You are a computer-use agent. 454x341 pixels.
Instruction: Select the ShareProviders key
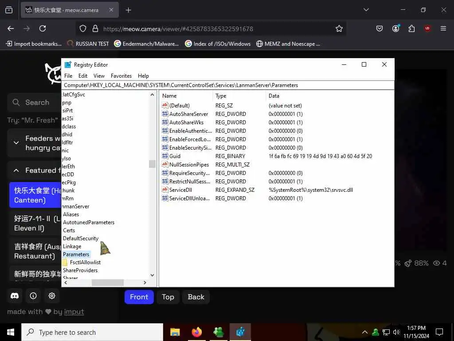80,270
